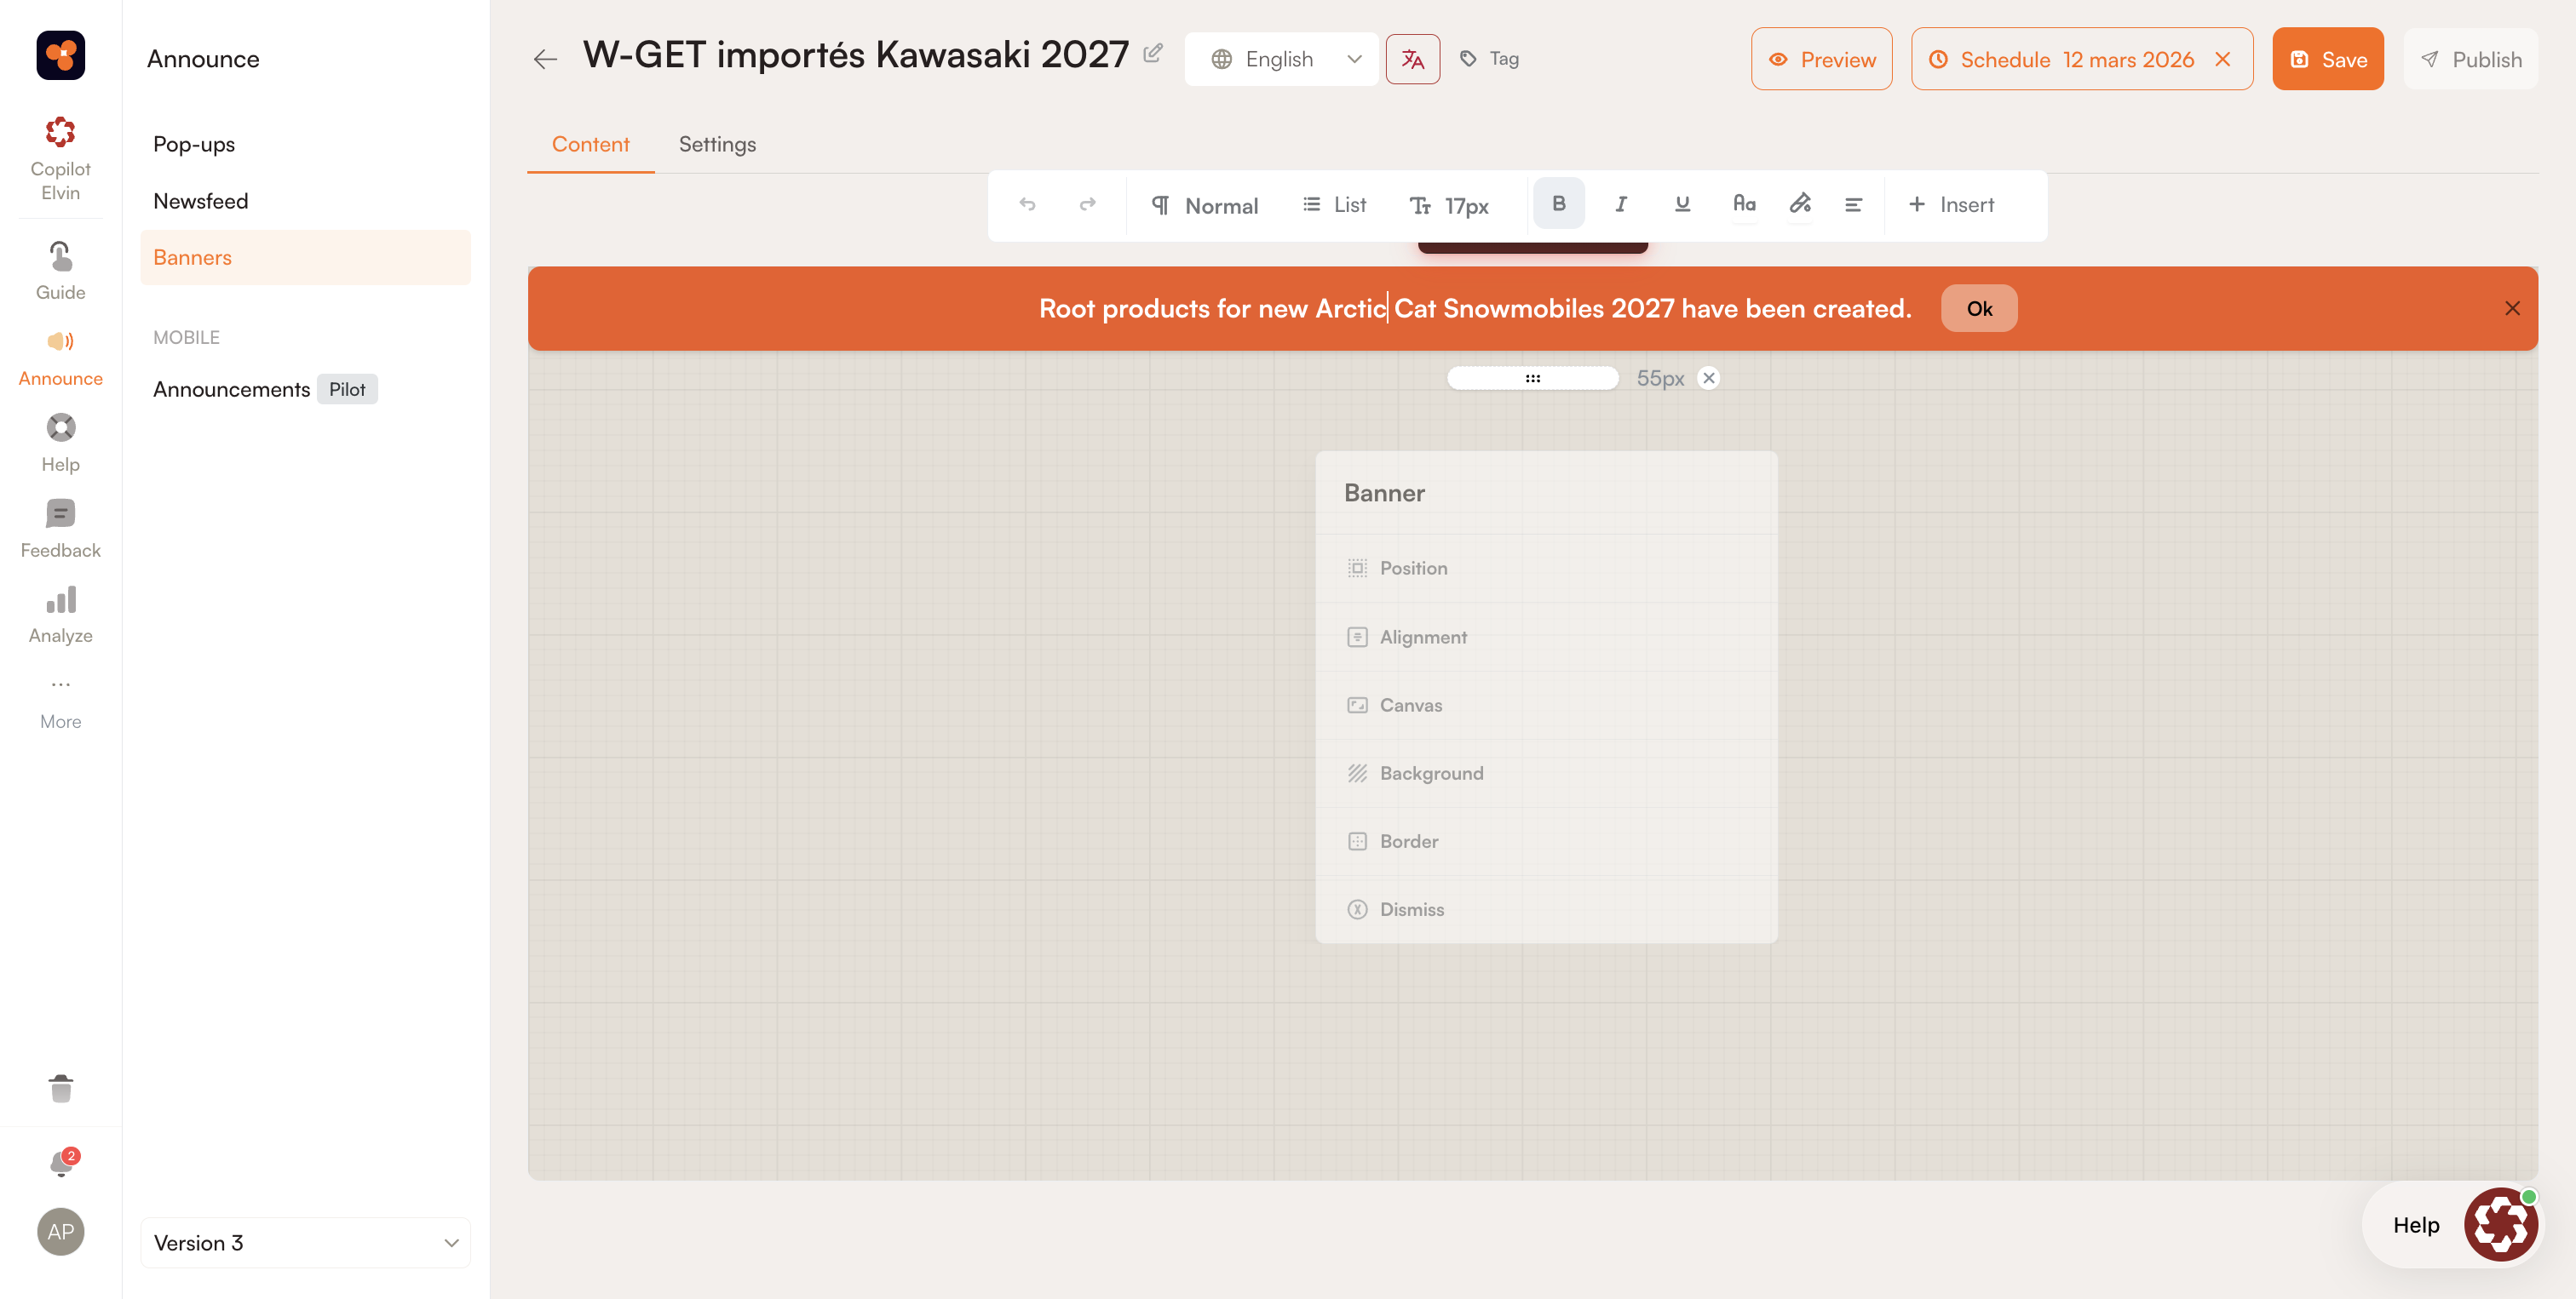Viewport: 2576px width, 1299px height.
Task: Open the Insert menu
Action: [1951, 203]
